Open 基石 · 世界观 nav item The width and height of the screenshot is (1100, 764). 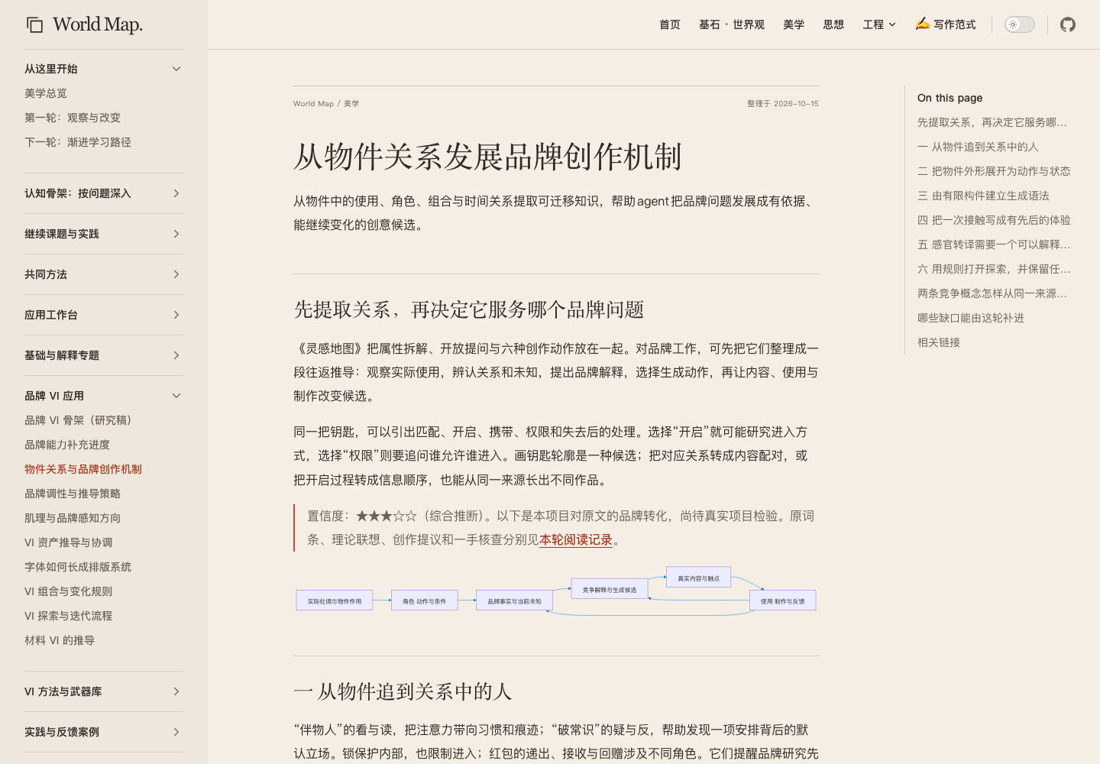click(732, 24)
